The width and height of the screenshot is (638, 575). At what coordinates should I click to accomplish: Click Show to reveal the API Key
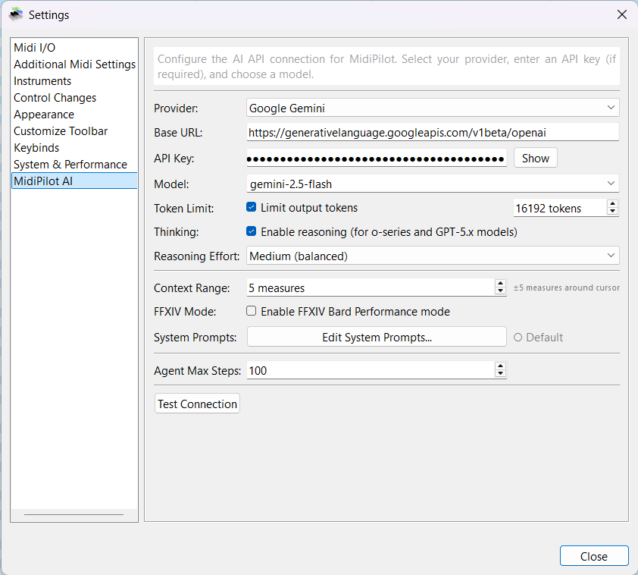(535, 158)
